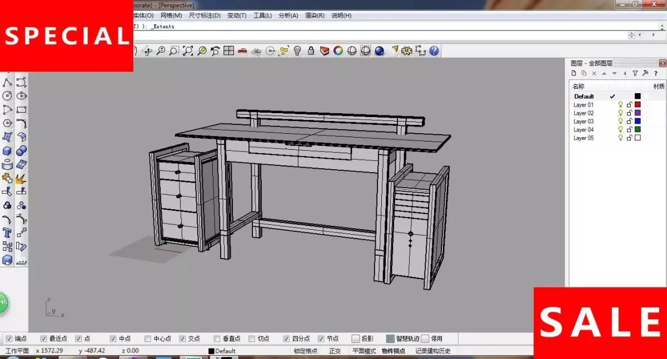
Task: Hide Layer 03 via its bulb icon
Action: pyautogui.click(x=621, y=121)
